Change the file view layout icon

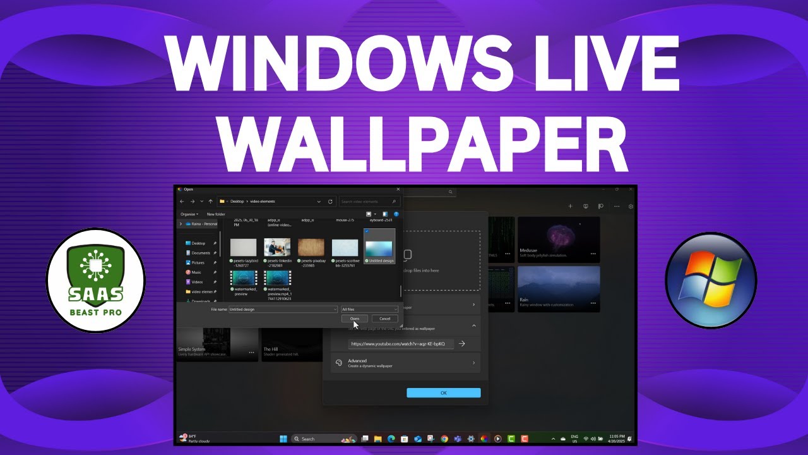pos(369,214)
